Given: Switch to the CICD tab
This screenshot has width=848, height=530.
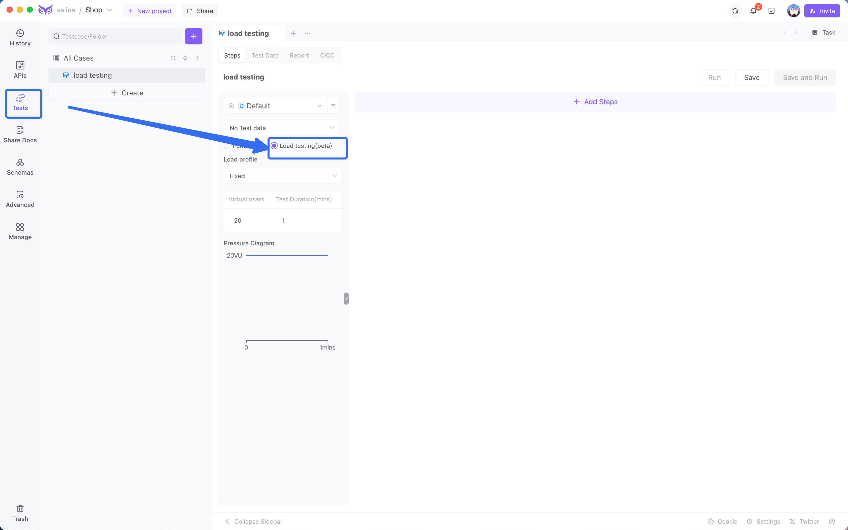Looking at the screenshot, I should click(x=327, y=55).
